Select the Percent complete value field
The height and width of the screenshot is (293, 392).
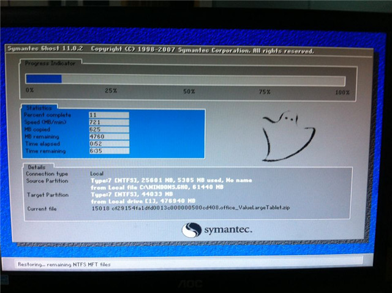[109, 115]
